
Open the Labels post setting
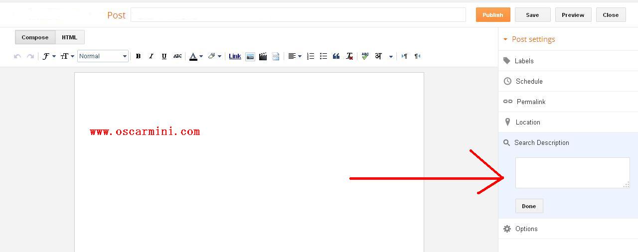click(x=524, y=61)
